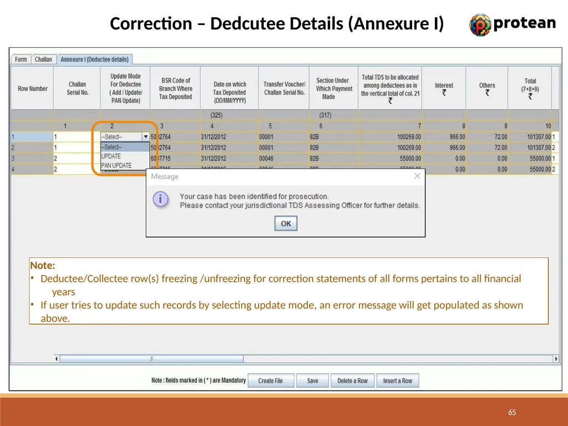Image resolution: width=568 pixels, height=426 pixels.
Task: Choose PAN UPDATE from the dropdown list
Action: (x=125, y=165)
